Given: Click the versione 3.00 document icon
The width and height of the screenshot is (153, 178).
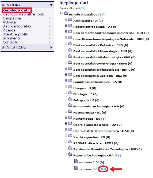Looking at the screenshot, I should 76,168.
